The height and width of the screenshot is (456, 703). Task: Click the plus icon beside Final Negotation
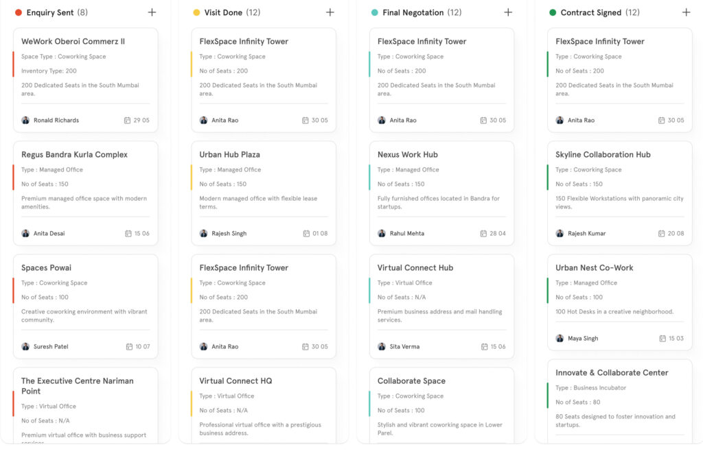[x=508, y=12]
